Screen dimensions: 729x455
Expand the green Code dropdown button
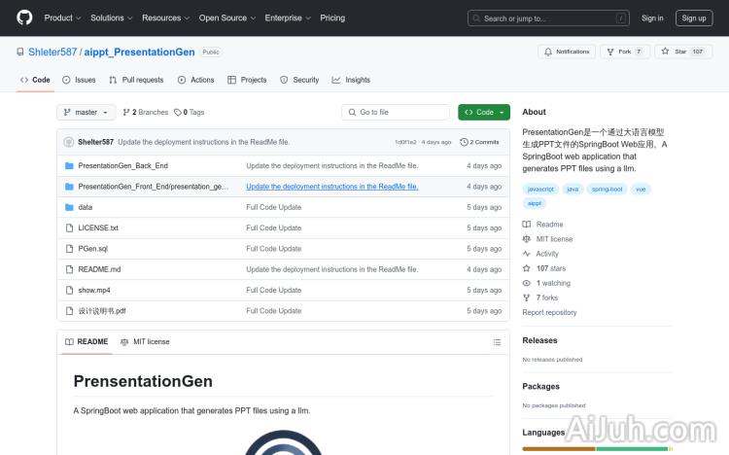[483, 112]
